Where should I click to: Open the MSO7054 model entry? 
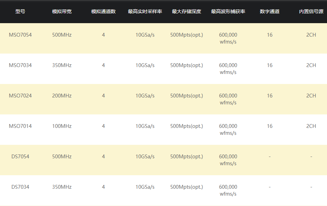click(20, 35)
